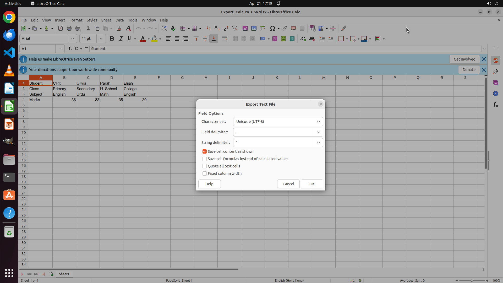The image size is (503, 283).
Task: Click the Italic formatting icon
Action: (x=121, y=39)
